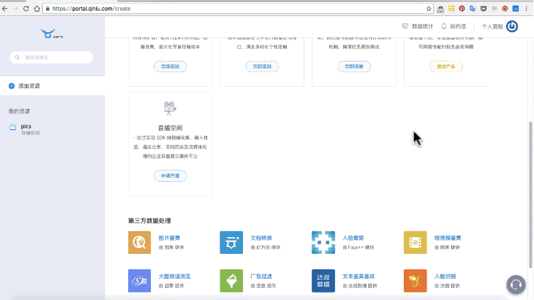Click the browser reload button
534x300 pixels.
tap(26, 9)
